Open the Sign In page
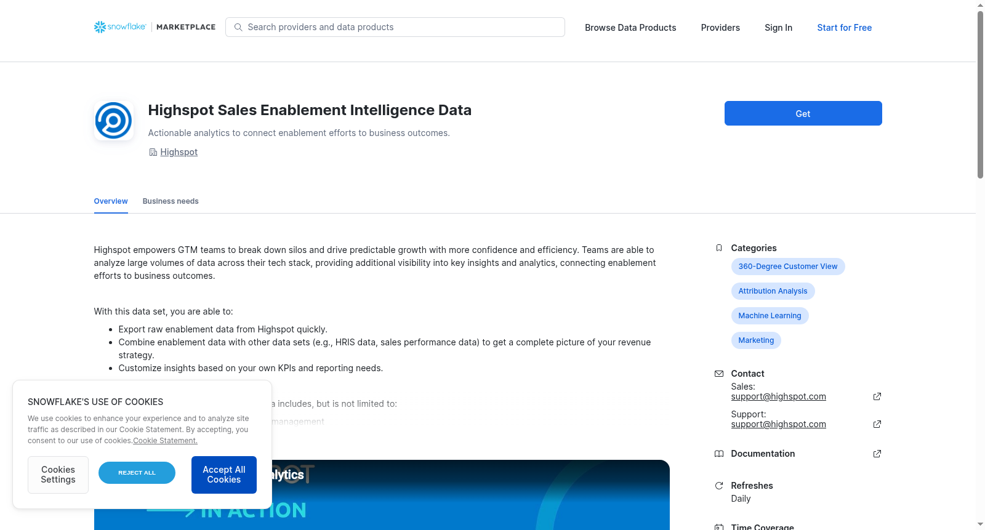985x530 pixels. [x=778, y=28]
